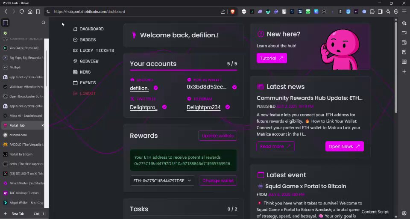Open the browser Extensions puzzle icon
410x219 pixels.
(372, 12)
